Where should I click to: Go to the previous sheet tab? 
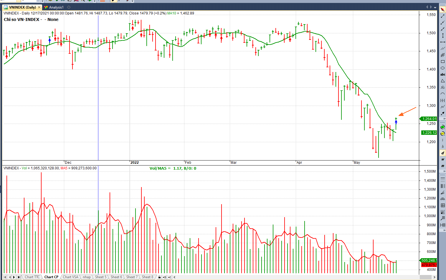pyautogui.click(x=10, y=277)
